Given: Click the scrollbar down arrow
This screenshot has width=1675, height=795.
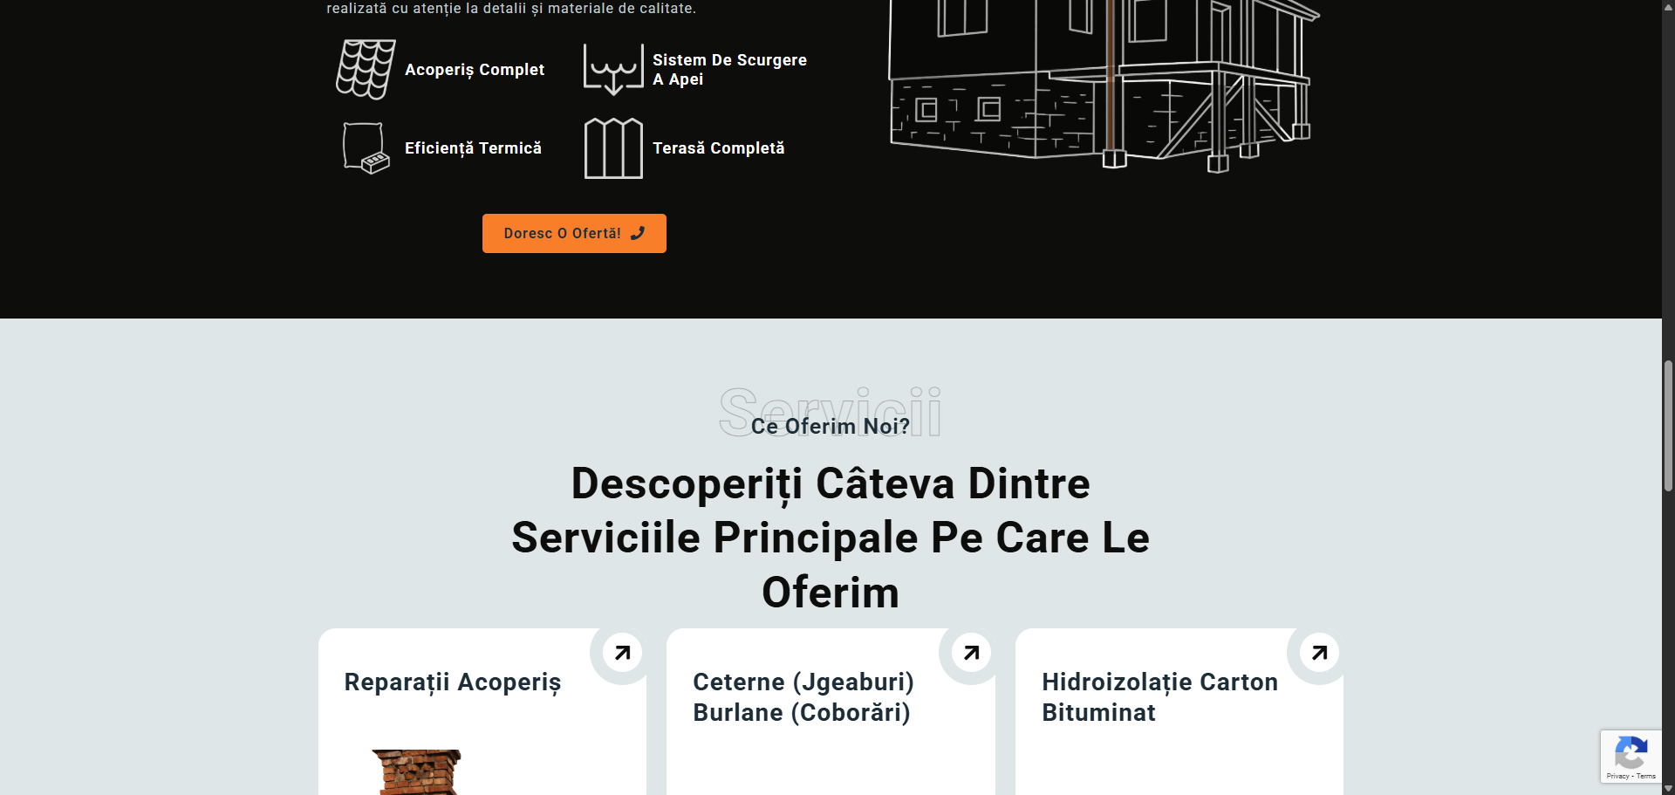Looking at the screenshot, I should [1668, 788].
